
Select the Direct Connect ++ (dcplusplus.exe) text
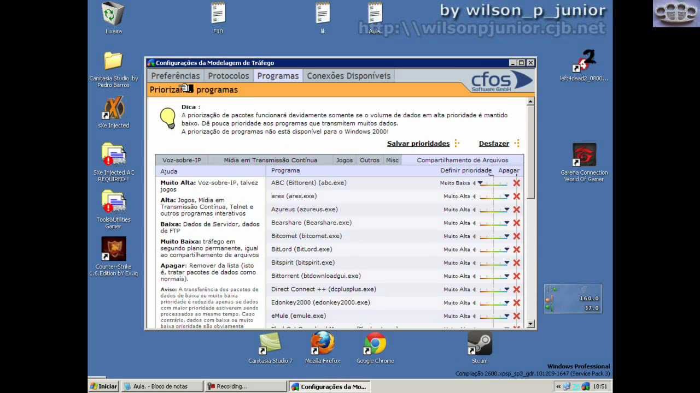(324, 289)
